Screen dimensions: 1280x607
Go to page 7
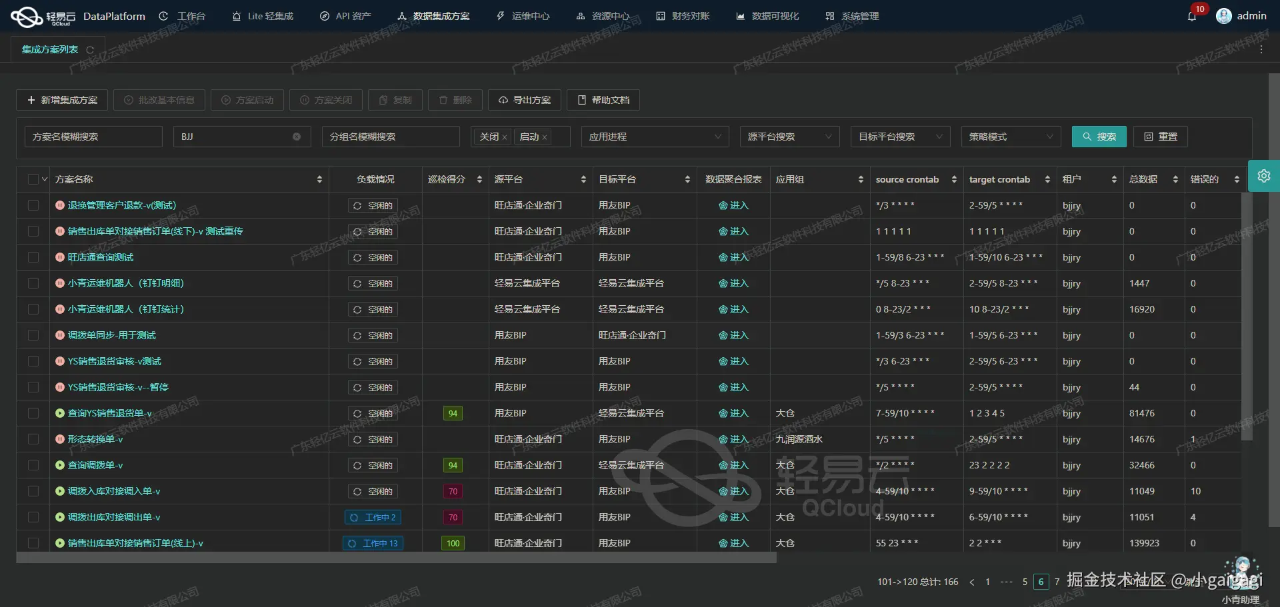click(1057, 582)
